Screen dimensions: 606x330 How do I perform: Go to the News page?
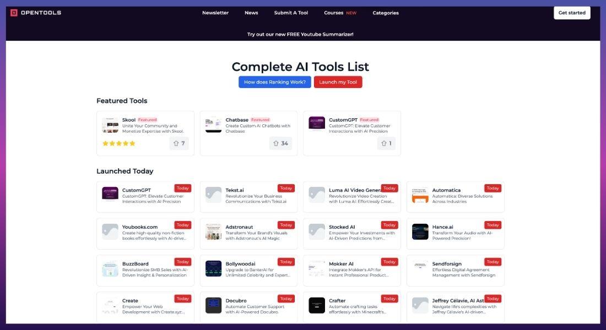(x=251, y=13)
